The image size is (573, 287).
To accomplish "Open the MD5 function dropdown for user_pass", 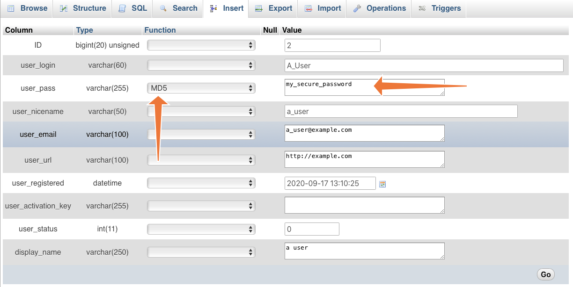I will click(201, 88).
